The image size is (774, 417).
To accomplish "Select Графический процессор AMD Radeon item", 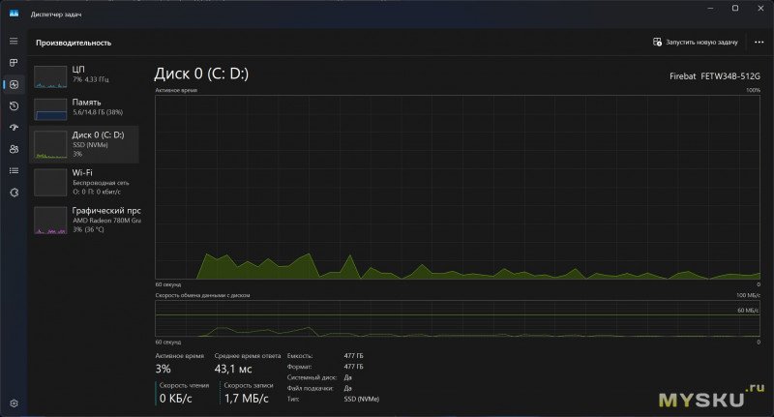I will point(86,221).
